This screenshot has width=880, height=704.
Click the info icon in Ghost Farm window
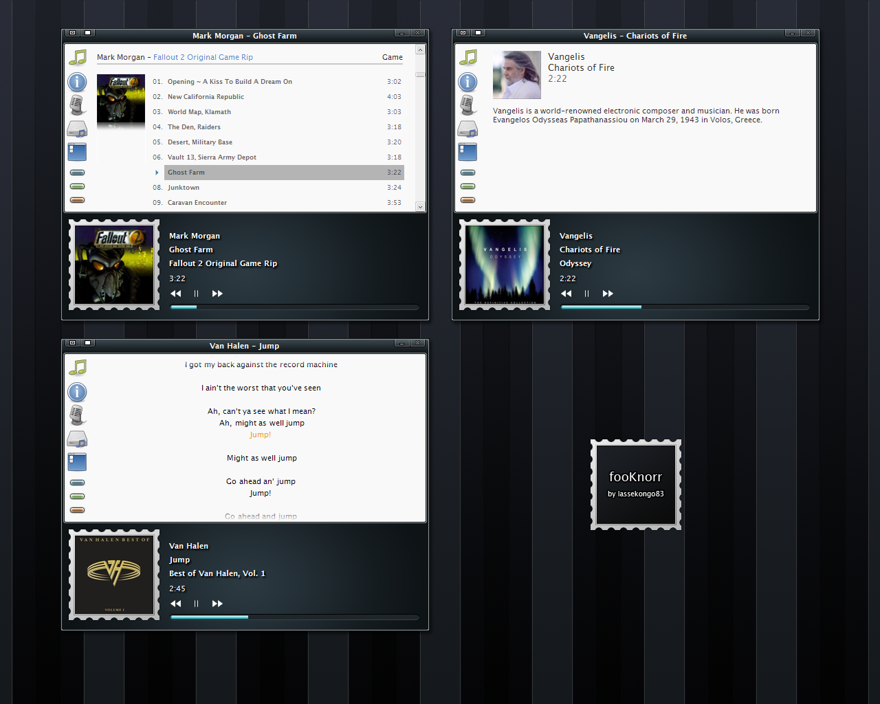click(77, 82)
